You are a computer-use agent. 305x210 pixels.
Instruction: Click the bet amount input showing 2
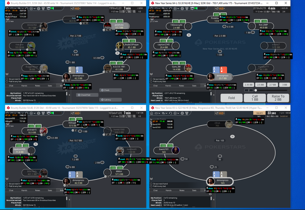(249, 90)
